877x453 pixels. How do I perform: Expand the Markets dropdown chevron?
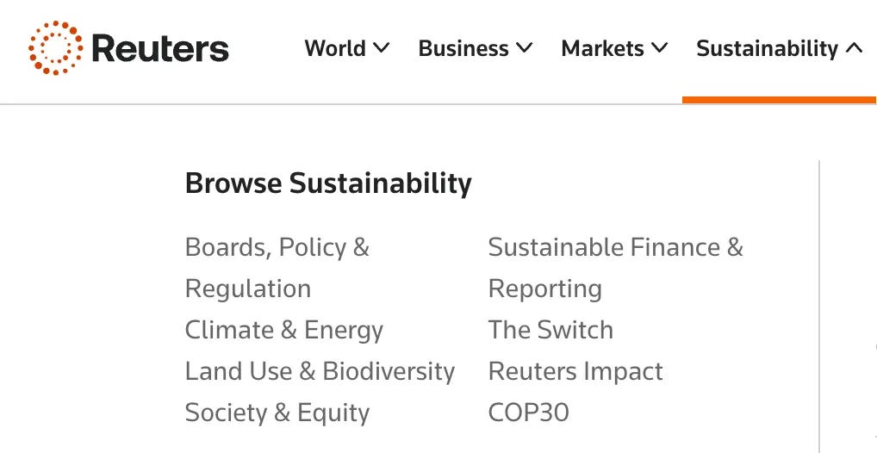coord(660,48)
